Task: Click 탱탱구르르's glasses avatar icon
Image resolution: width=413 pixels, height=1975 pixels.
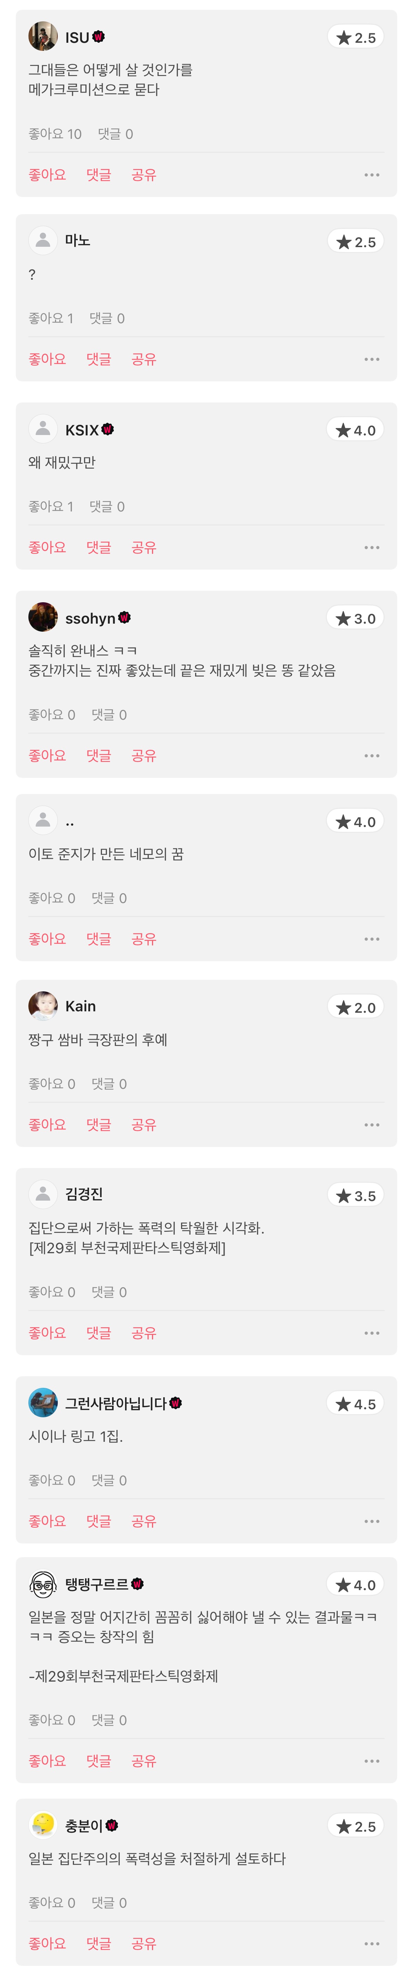Action: tap(43, 1584)
